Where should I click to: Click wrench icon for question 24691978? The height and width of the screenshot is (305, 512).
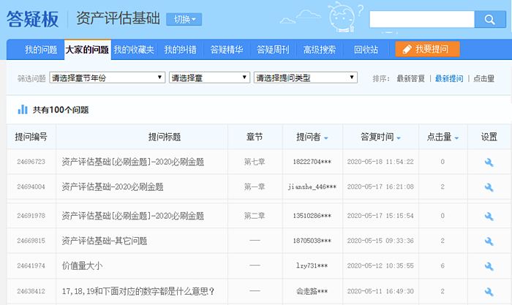pyautogui.click(x=489, y=216)
